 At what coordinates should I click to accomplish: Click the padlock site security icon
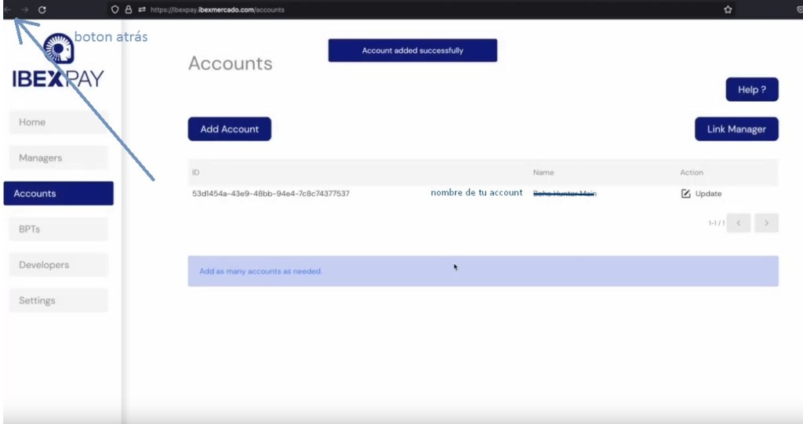(x=128, y=9)
